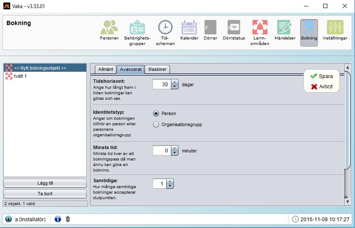Click the Minsta tid value field
This screenshot has width=355, height=228.
point(162,150)
